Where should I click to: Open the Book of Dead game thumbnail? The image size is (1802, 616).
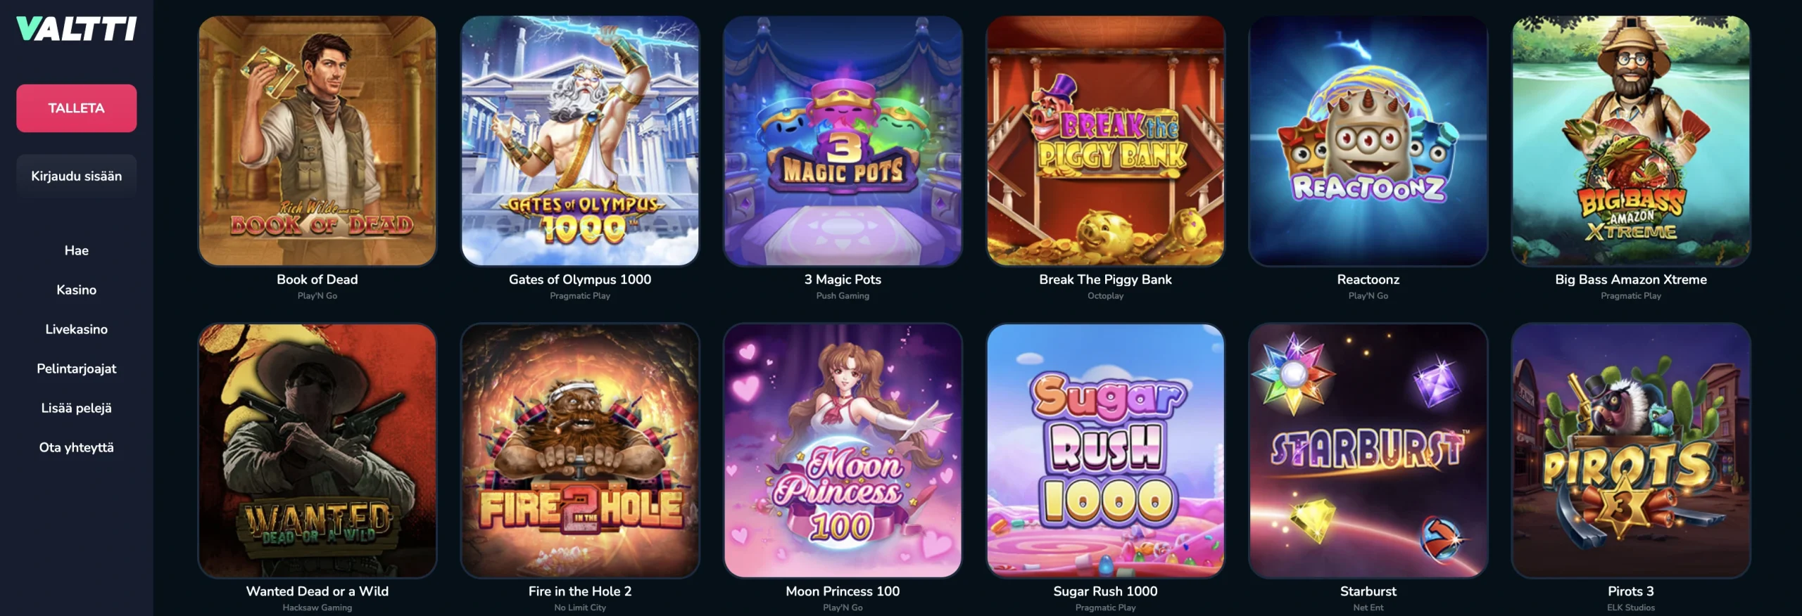click(x=317, y=141)
